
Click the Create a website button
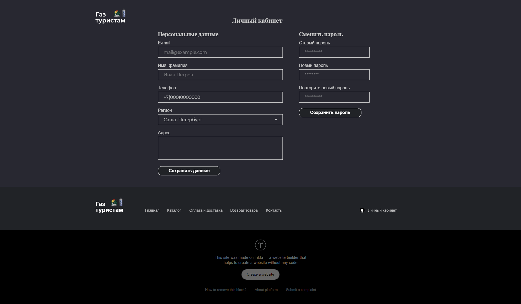[260, 274]
